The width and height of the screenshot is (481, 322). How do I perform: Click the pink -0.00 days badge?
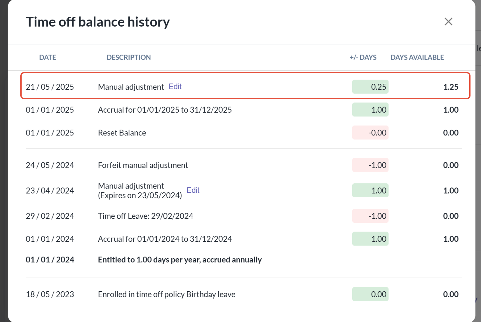coord(370,133)
